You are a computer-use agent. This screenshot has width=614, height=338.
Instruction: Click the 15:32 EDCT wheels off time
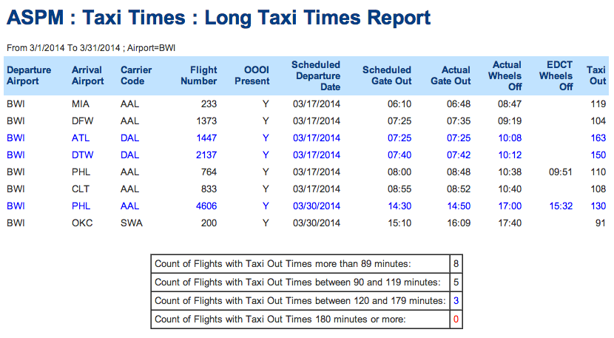561,206
